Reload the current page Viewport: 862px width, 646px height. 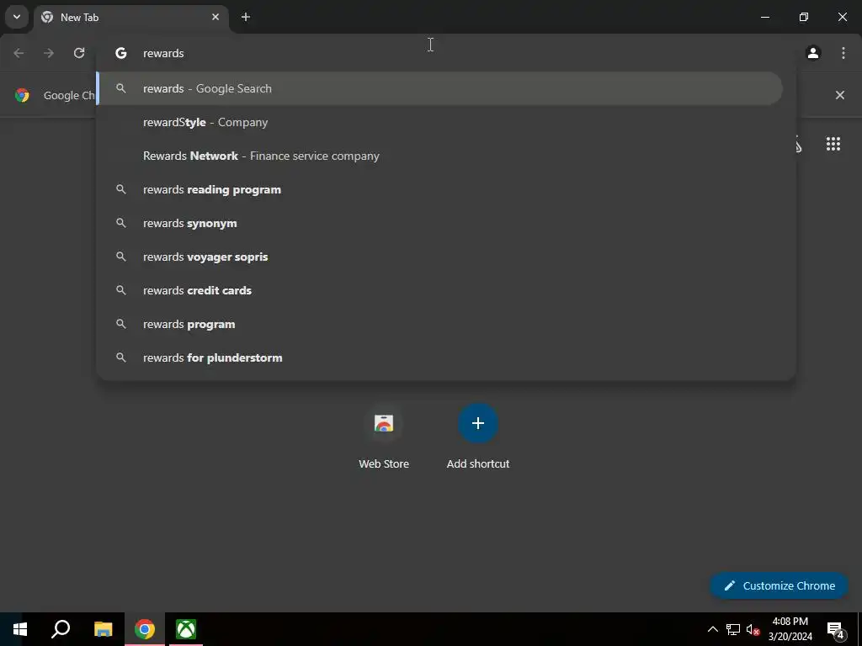[x=79, y=53]
